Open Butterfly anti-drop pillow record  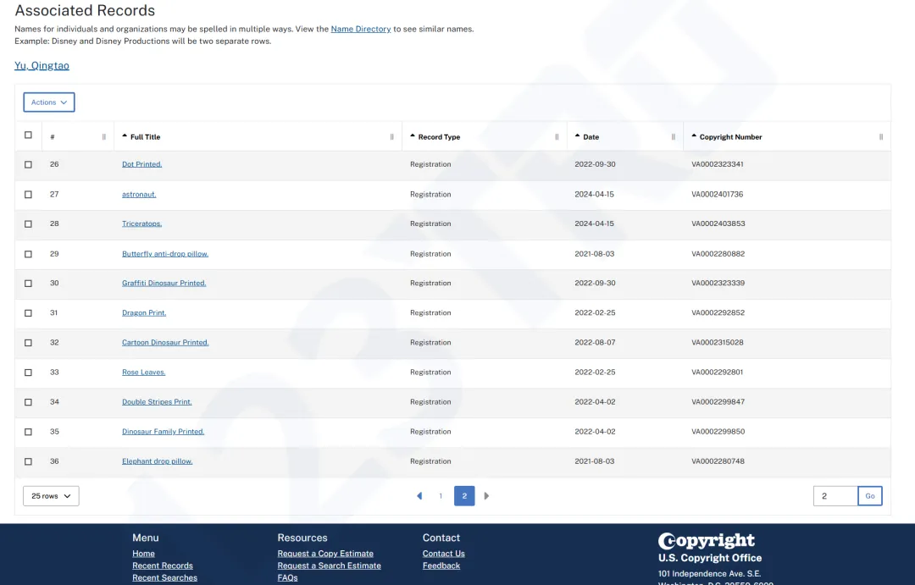tap(165, 254)
